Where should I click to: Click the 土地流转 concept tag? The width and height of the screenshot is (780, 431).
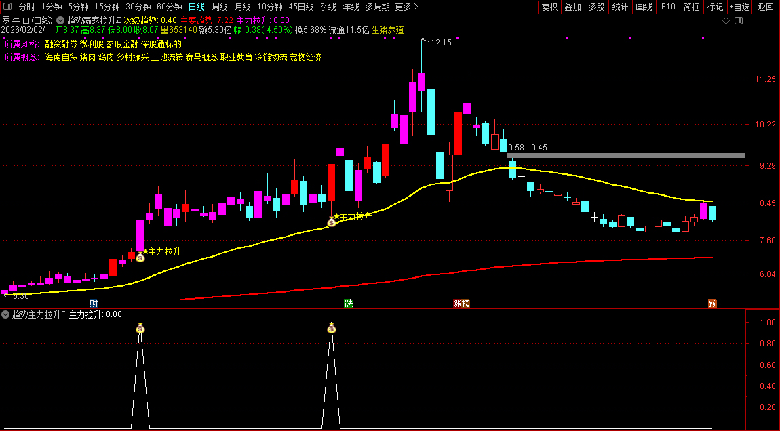coord(167,57)
